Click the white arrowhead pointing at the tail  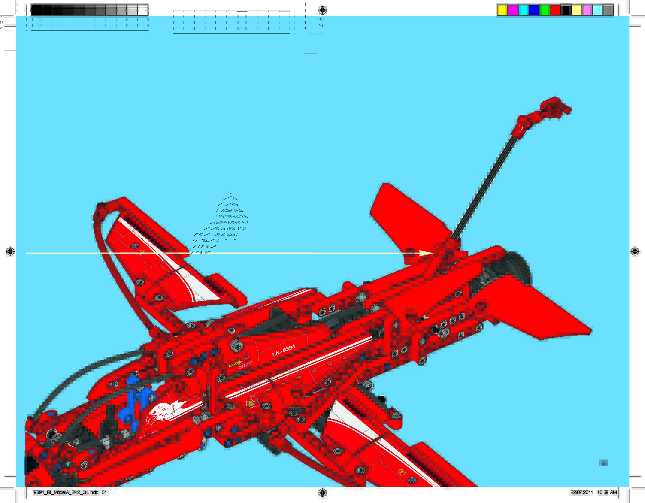tap(426, 253)
